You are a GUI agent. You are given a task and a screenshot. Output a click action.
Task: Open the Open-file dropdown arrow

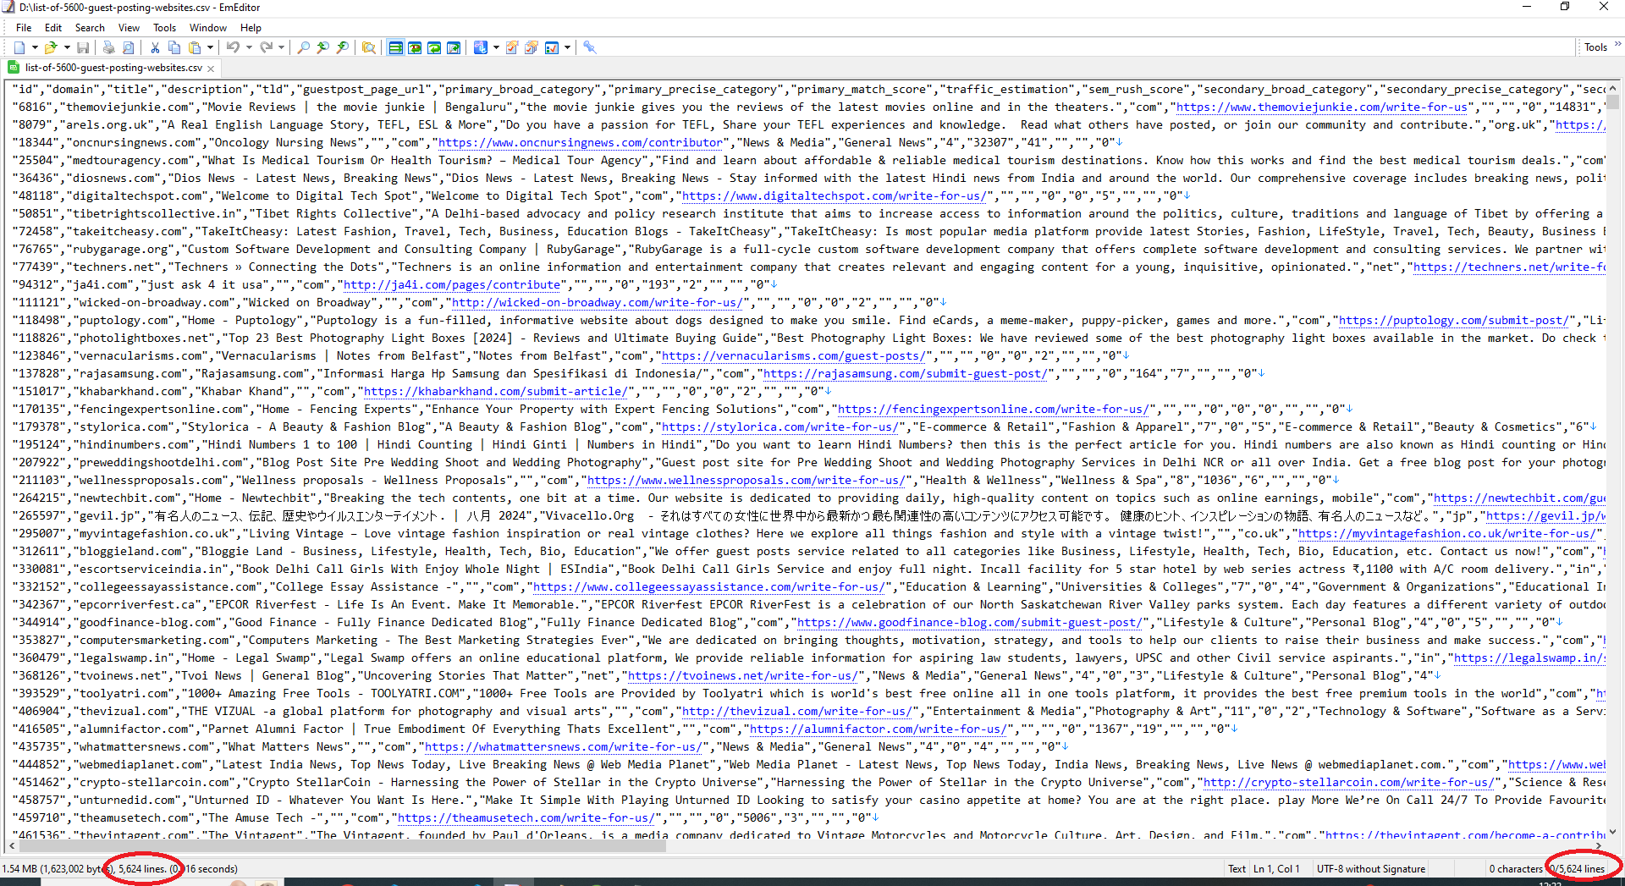(x=67, y=47)
